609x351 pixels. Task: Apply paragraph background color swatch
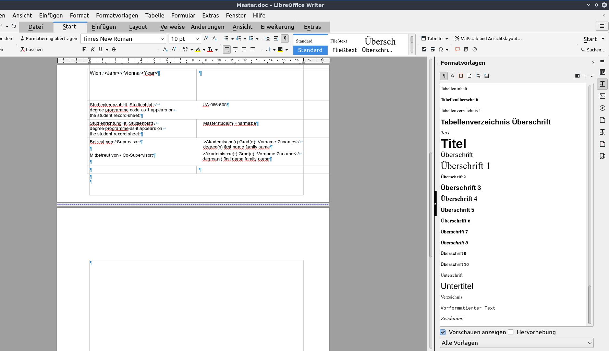tap(280, 50)
